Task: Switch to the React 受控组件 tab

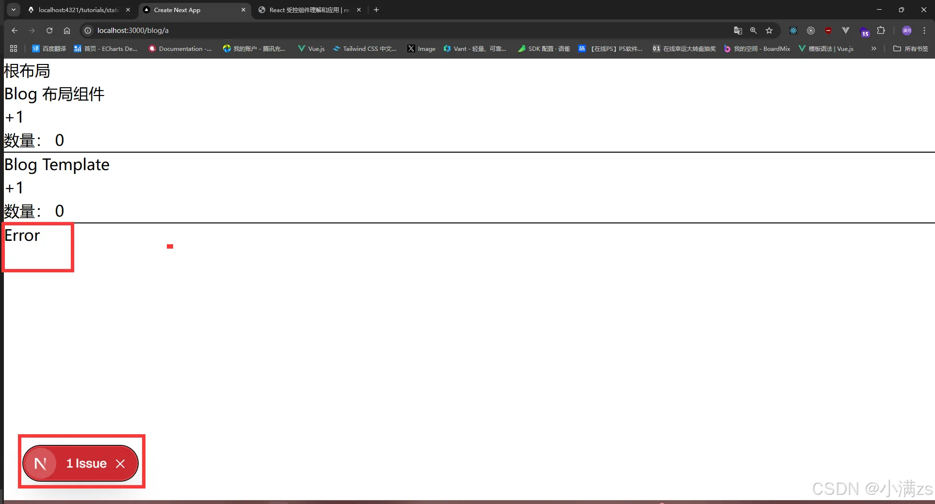Action: (x=306, y=10)
